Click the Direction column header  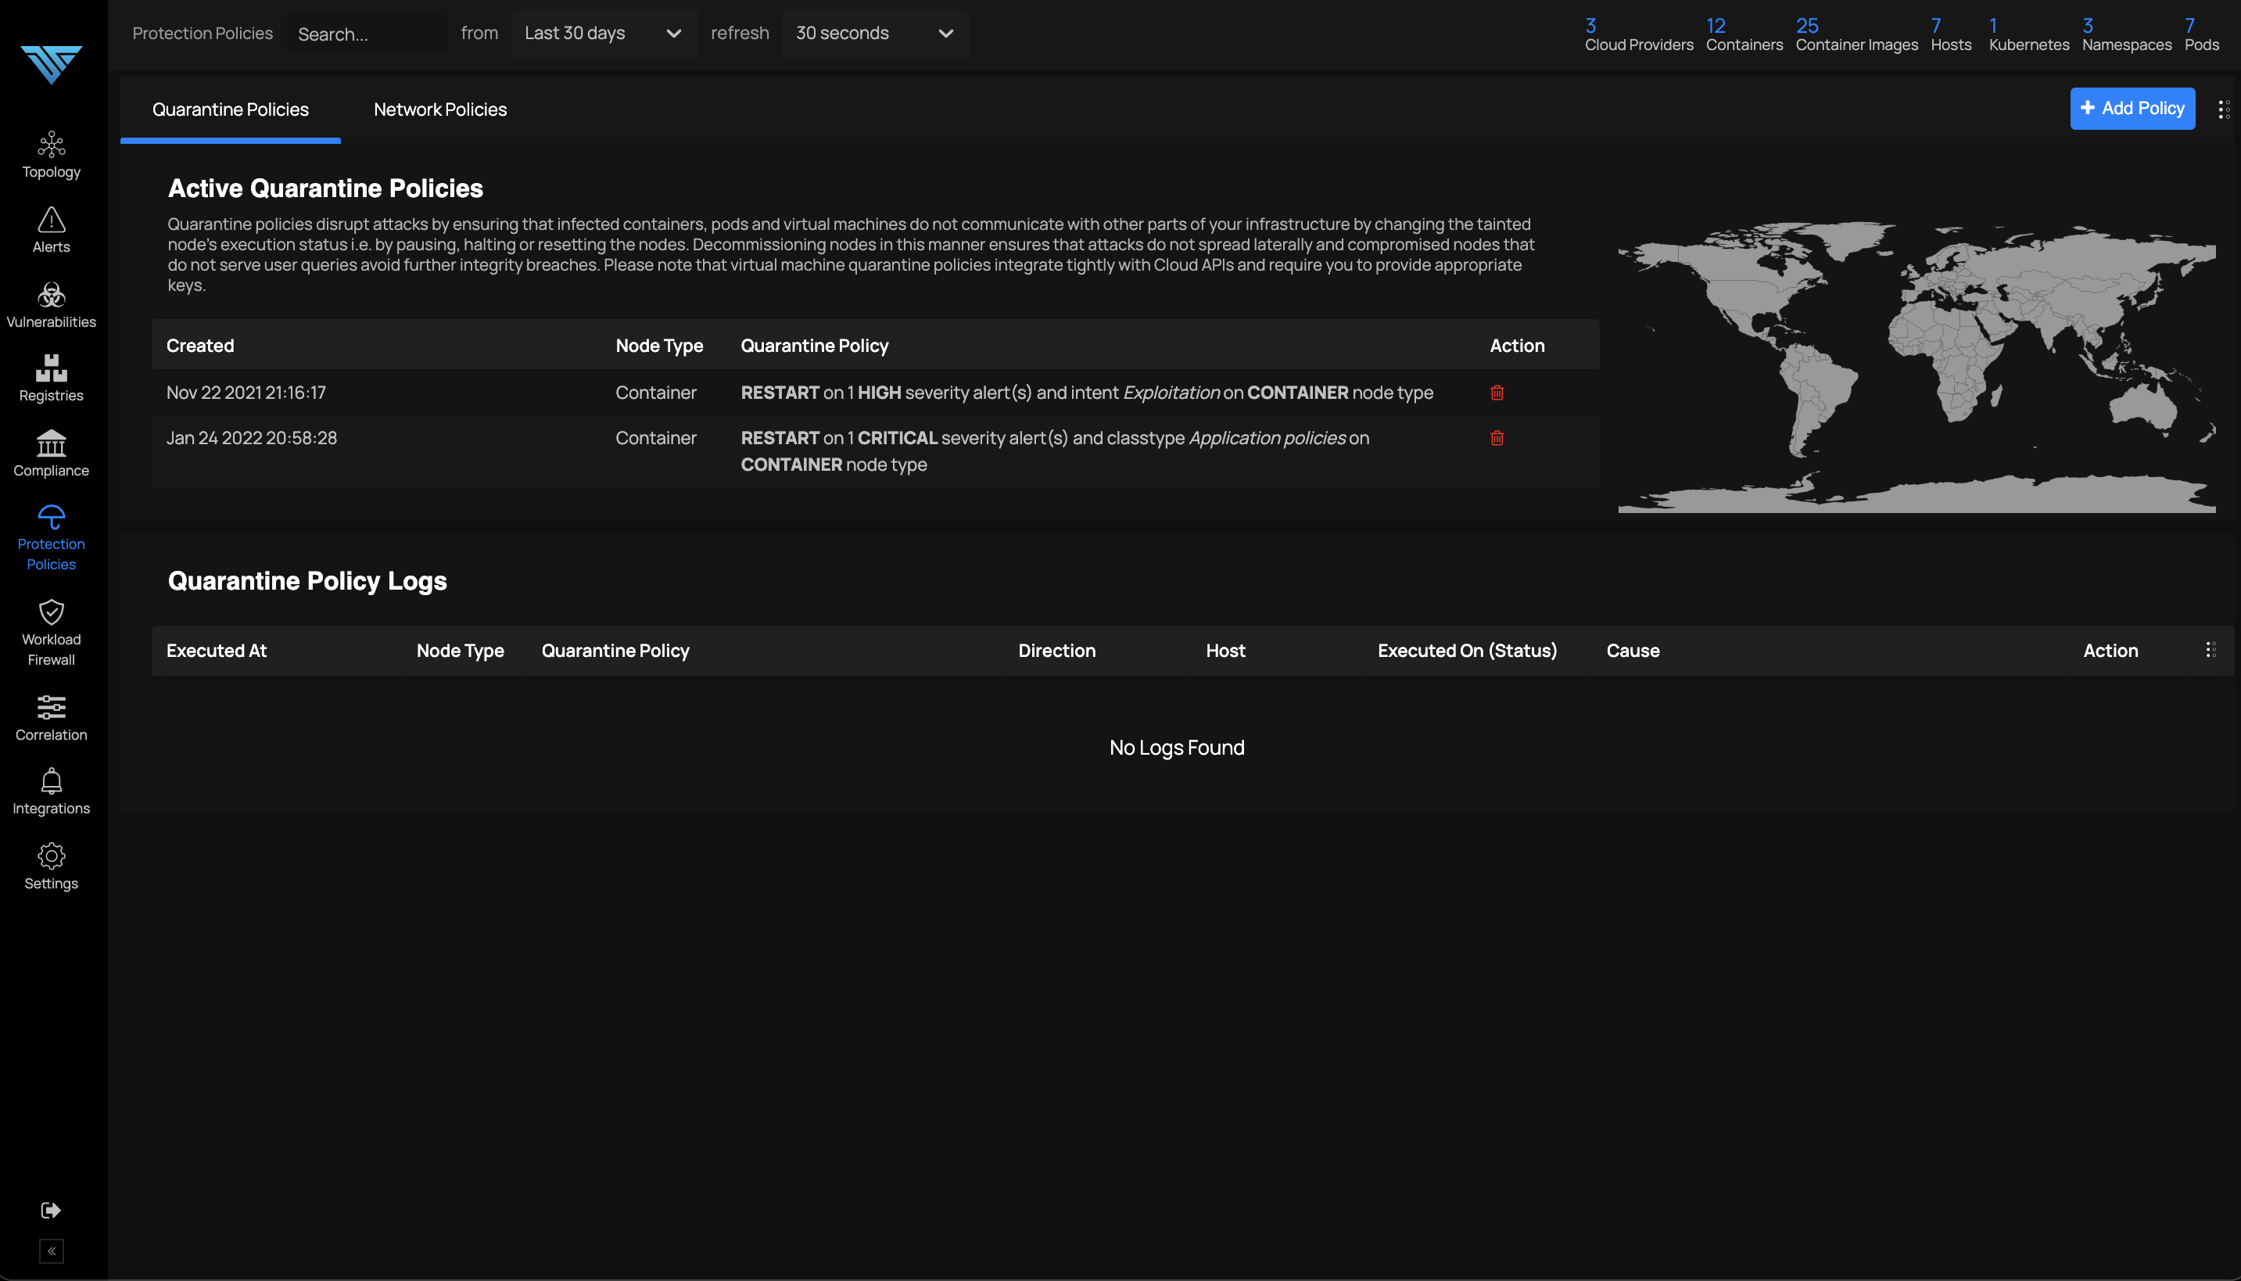(1056, 650)
